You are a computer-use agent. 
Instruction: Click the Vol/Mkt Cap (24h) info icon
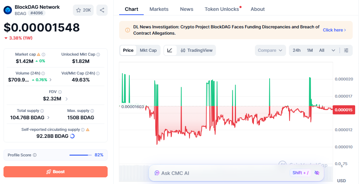(x=98, y=73)
